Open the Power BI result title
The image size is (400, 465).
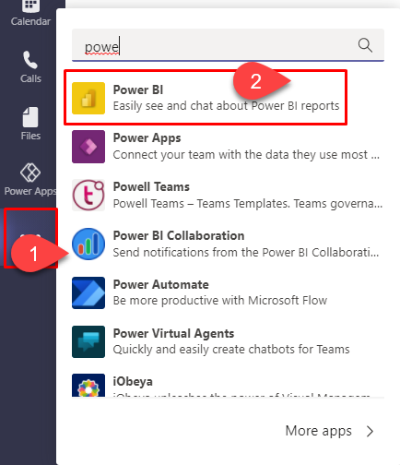[x=138, y=89]
